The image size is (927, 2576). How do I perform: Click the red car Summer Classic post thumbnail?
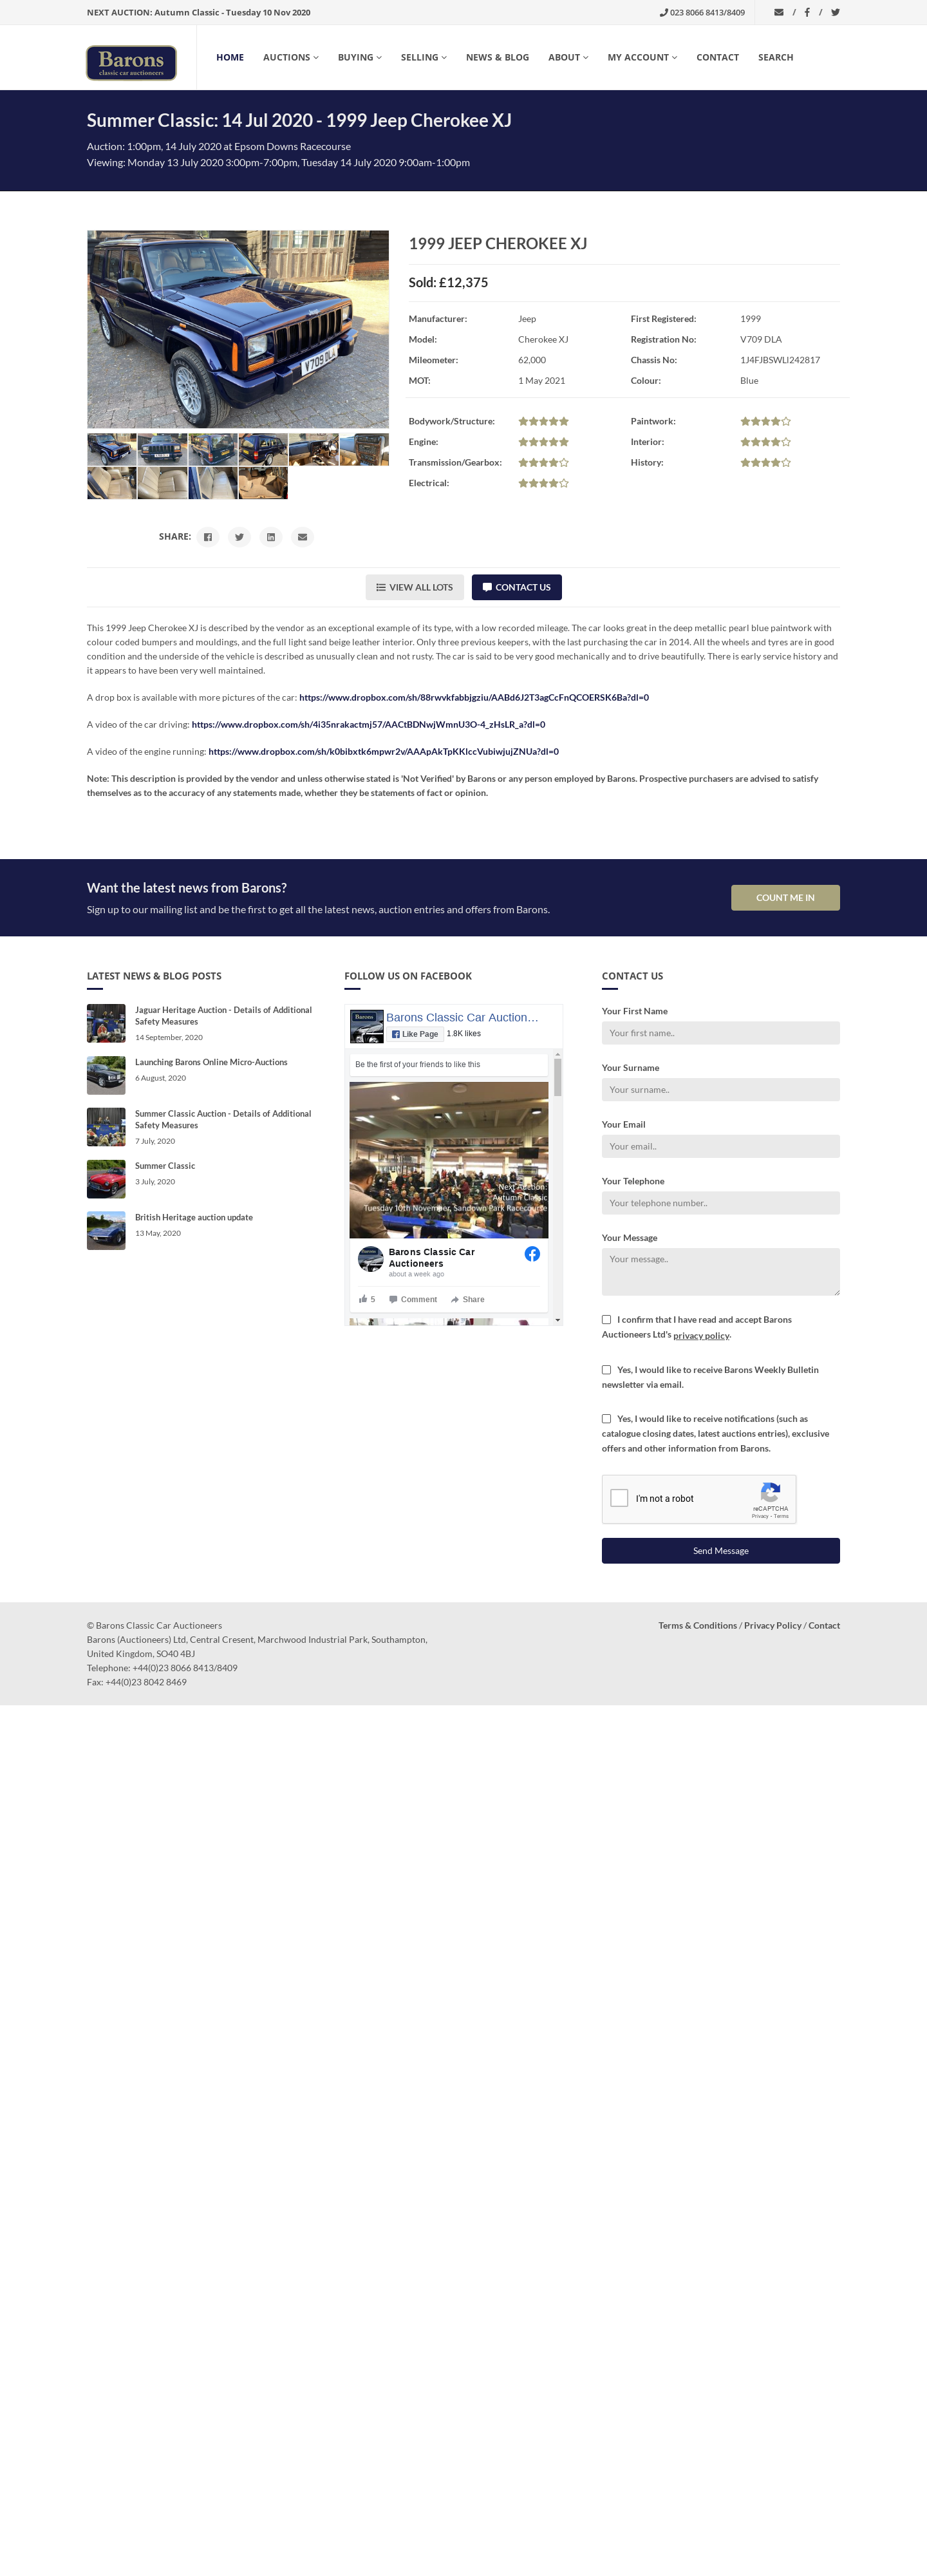pyautogui.click(x=106, y=1179)
